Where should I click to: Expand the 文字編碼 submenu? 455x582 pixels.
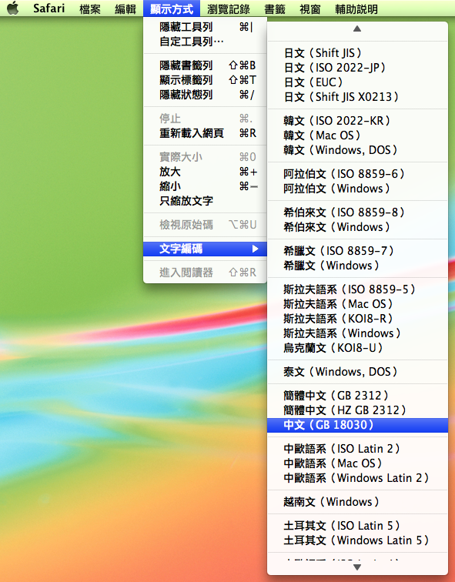point(205,249)
